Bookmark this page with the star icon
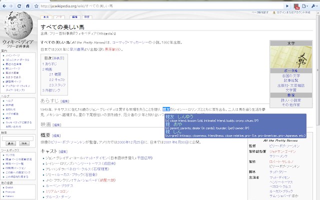The image size is (320, 200). pyautogui.click(x=36, y=6)
